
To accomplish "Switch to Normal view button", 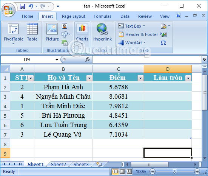I will (x=115, y=171).
